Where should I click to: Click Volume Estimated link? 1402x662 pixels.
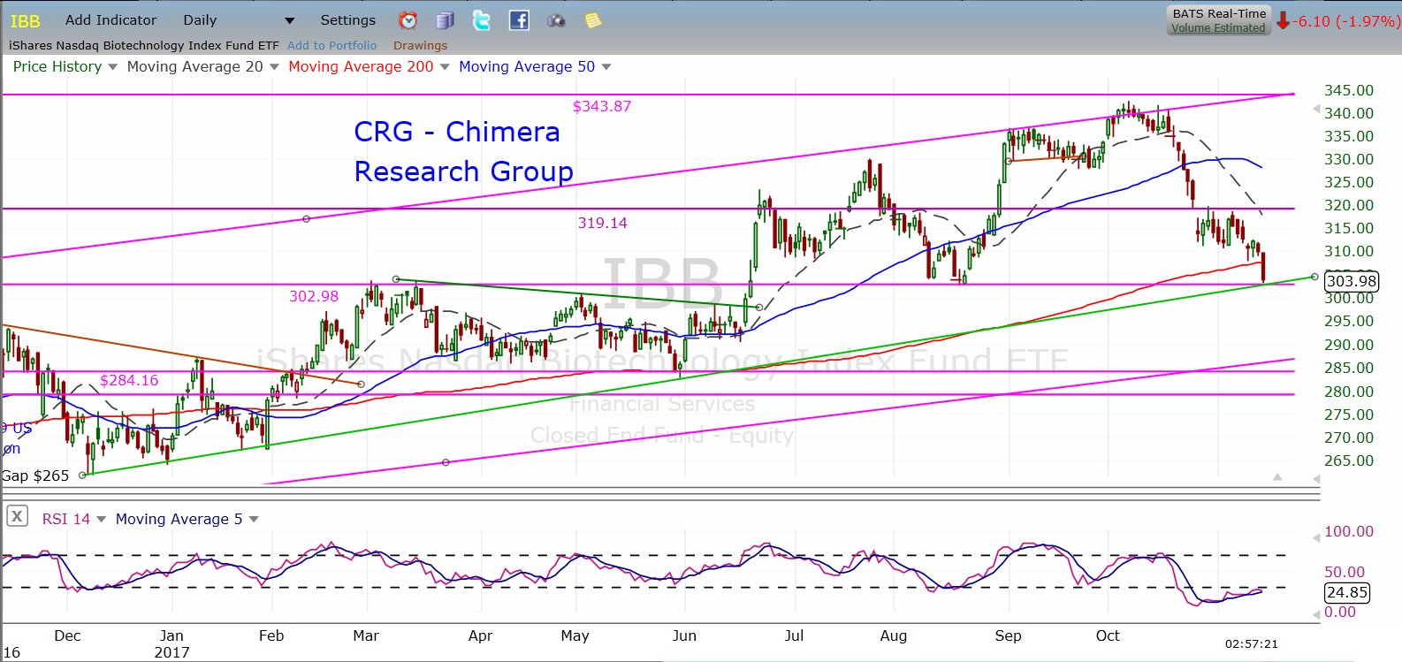click(1218, 28)
